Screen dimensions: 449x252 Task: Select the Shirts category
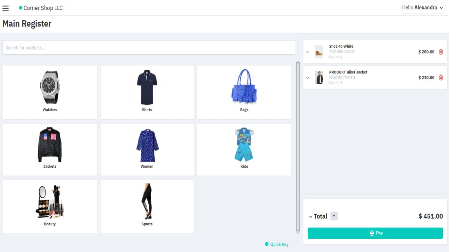pos(147,92)
